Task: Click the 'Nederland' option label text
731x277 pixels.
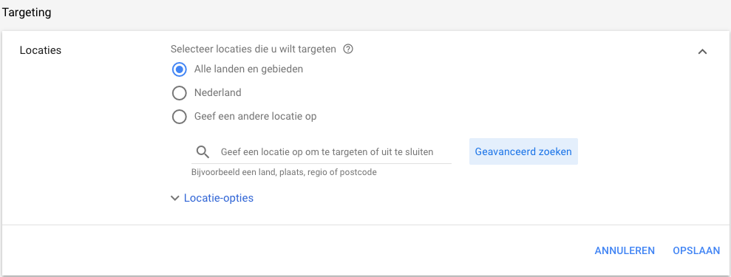Action: [x=218, y=92]
